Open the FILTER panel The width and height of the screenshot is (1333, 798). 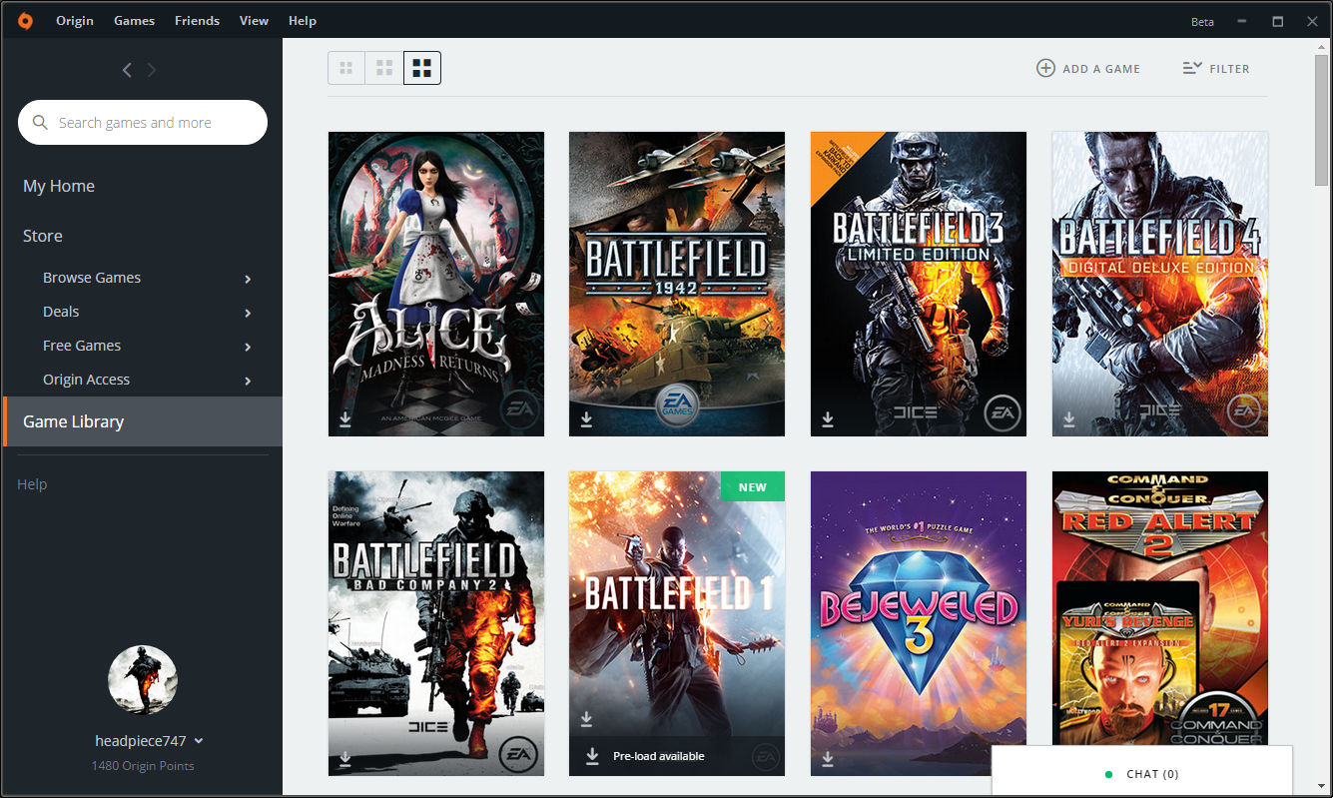[x=1216, y=68]
